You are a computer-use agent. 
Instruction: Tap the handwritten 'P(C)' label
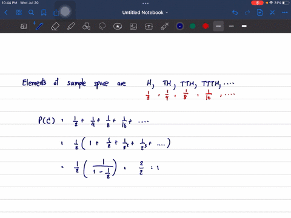click(47, 121)
